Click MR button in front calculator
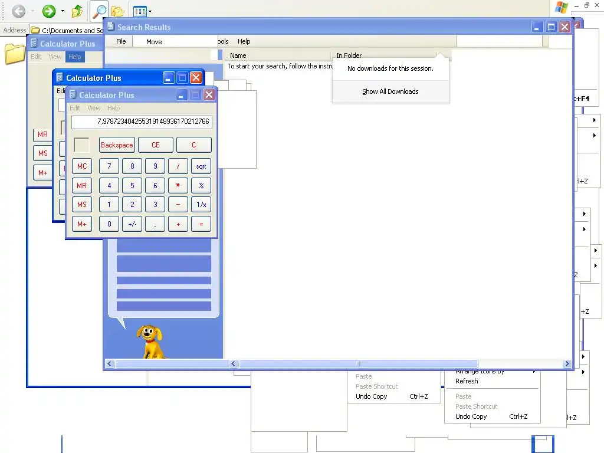This screenshot has height=453, width=604. [x=82, y=185]
